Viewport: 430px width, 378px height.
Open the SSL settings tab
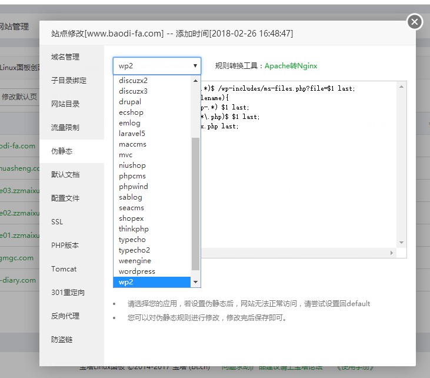(57, 222)
